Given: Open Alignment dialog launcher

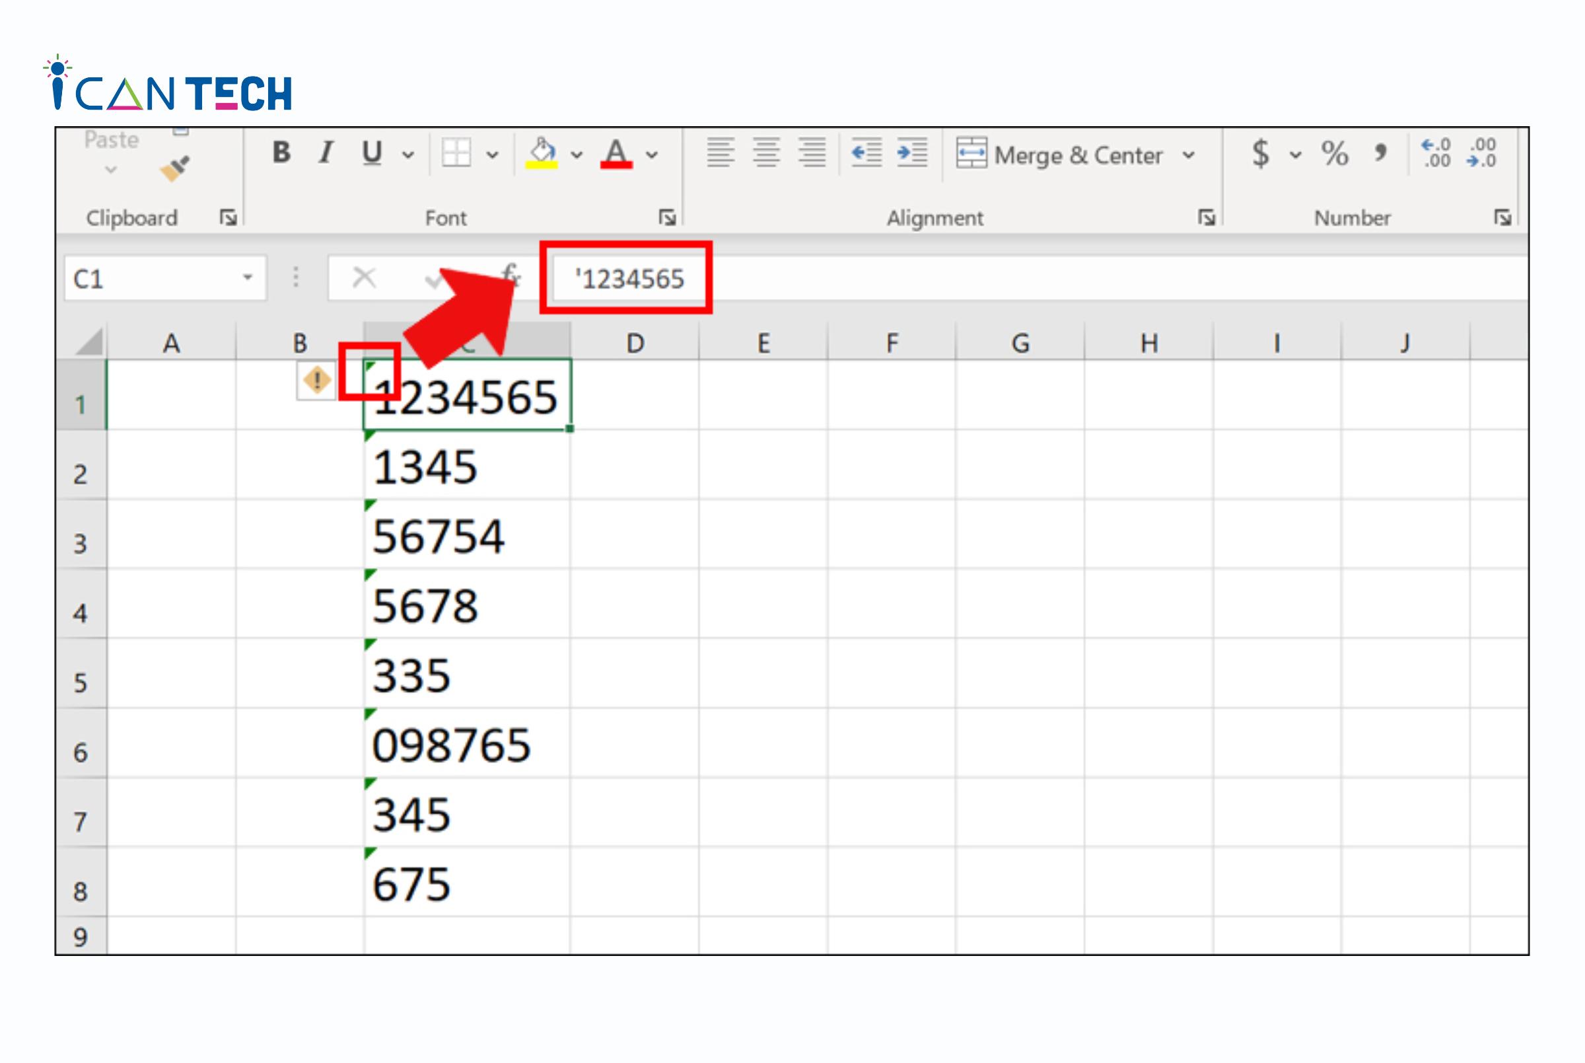Looking at the screenshot, I should point(1206,217).
